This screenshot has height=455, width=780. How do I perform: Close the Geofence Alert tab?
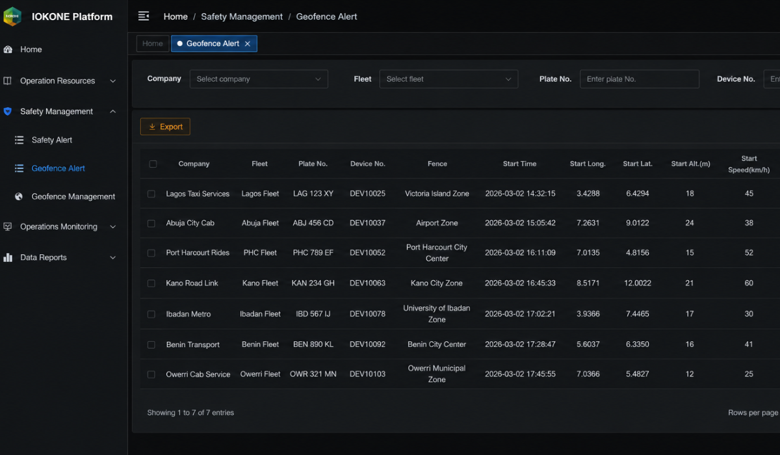(248, 44)
